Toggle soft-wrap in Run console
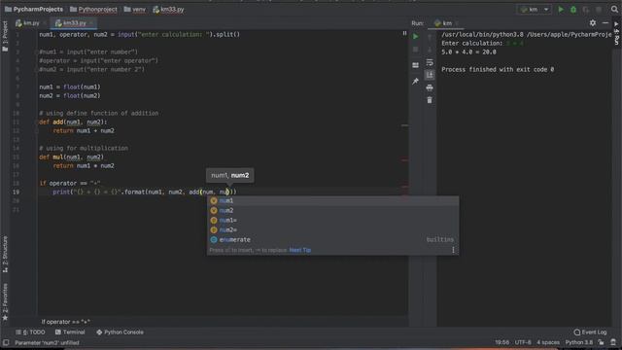The height and width of the screenshot is (350, 622). [430, 62]
